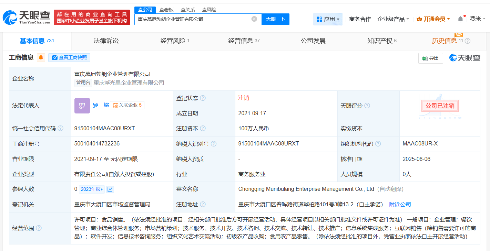Open the 法律诉讼 tab
This screenshot has height=251, width=490.
(x=106, y=41)
